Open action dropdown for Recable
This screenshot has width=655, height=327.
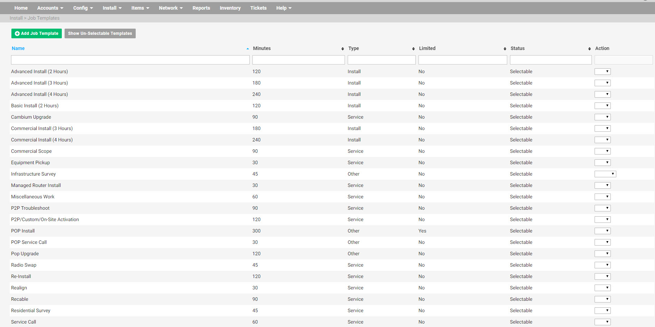click(x=603, y=299)
